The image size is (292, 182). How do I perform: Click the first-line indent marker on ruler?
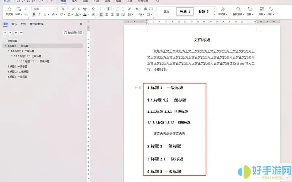click(147, 20)
